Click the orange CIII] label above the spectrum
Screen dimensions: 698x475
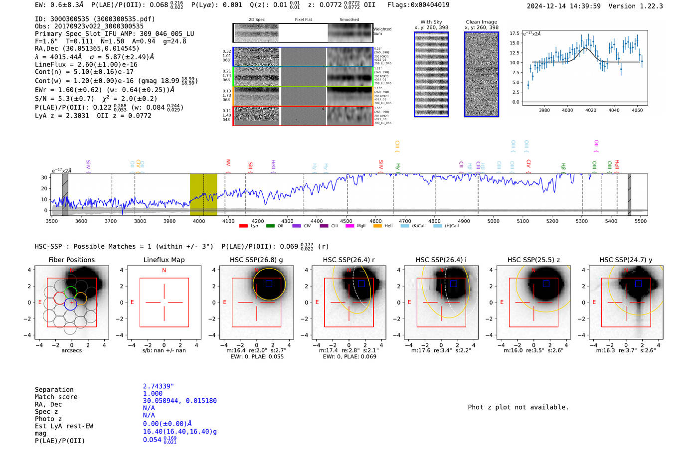click(397, 146)
